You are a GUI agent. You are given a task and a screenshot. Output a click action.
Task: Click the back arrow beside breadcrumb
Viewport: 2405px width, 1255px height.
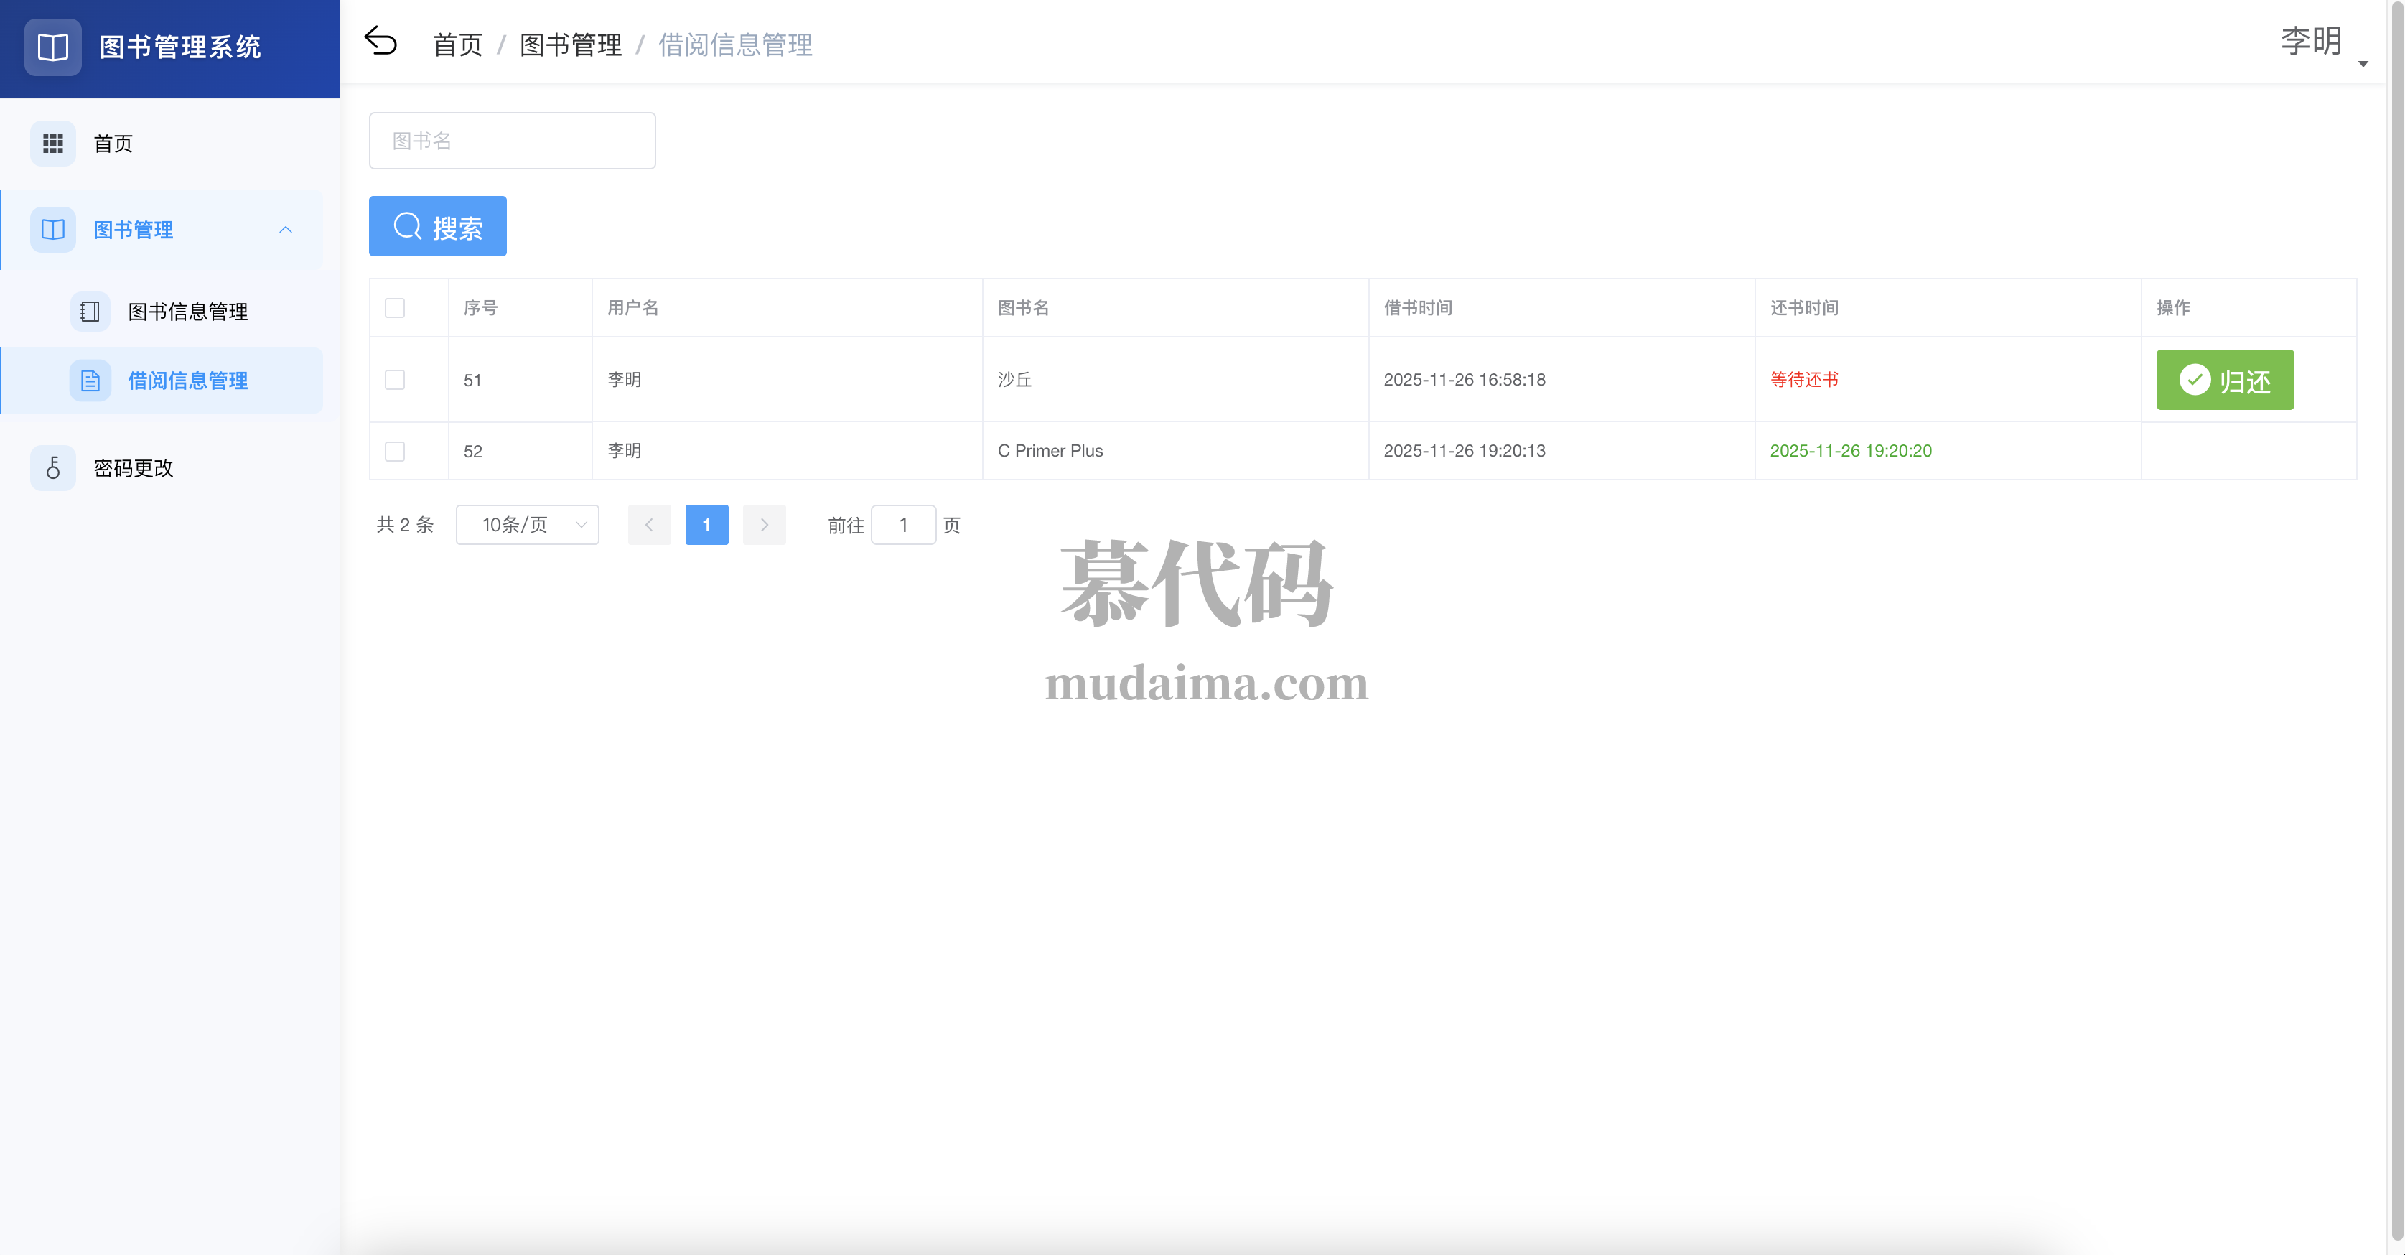(x=381, y=40)
